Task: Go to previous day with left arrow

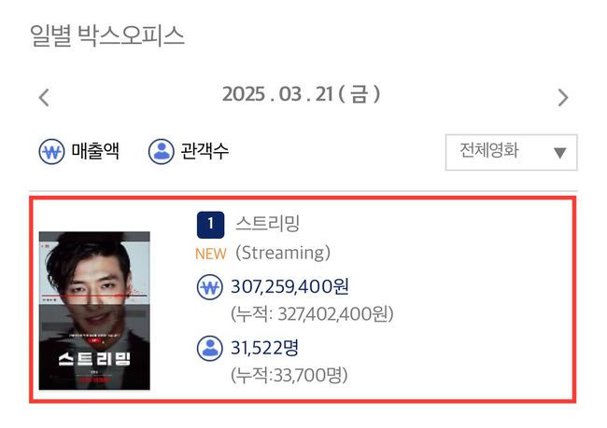Action: click(44, 97)
